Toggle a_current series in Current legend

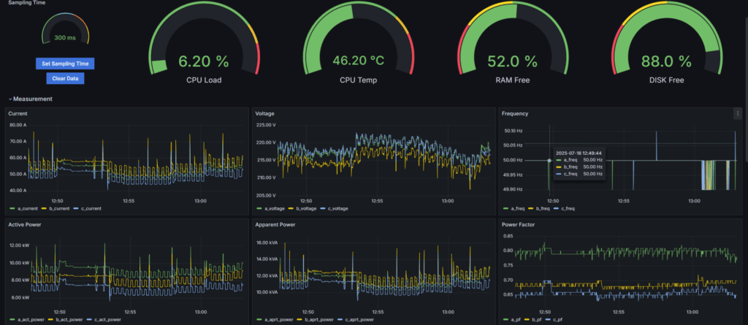[27, 208]
